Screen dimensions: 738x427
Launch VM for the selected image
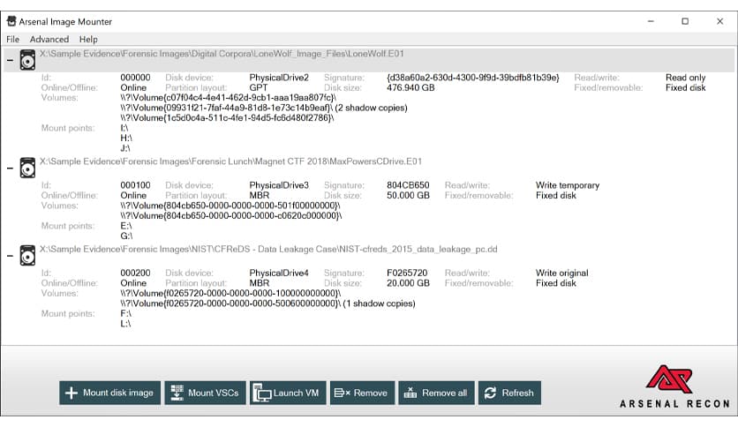click(288, 393)
